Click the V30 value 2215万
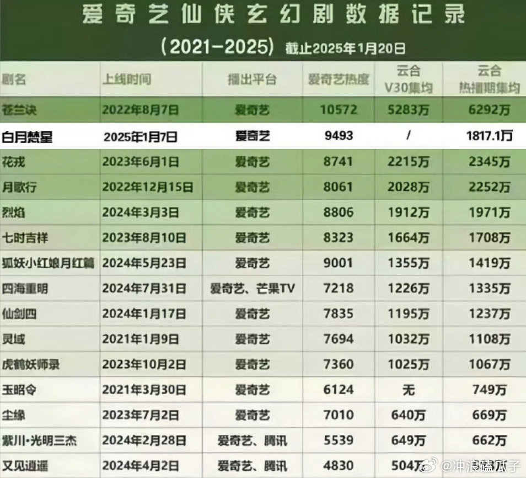 408,162
